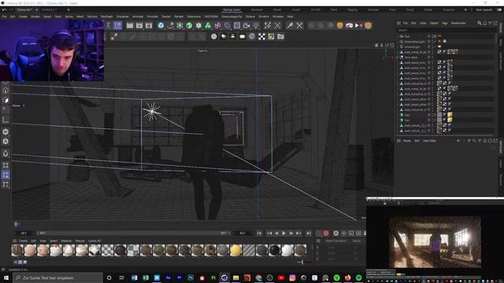Go to end of animation button
Image resolution: width=504 pixels, height=283 pixels.
pyautogui.click(x=309, y=233)
